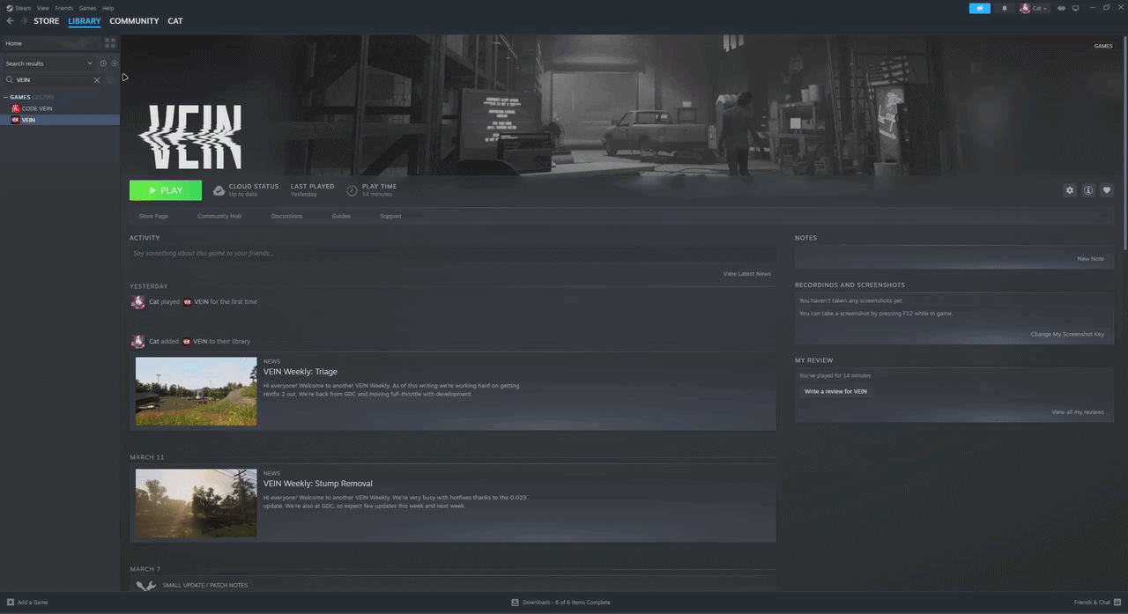
Task: Collapse the GAMES category list
Action: click(5, 97)
